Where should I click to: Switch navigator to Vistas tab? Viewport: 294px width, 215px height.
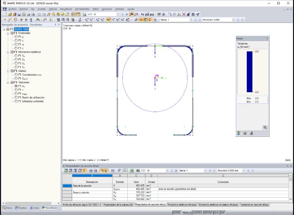(x=34, y=208)
